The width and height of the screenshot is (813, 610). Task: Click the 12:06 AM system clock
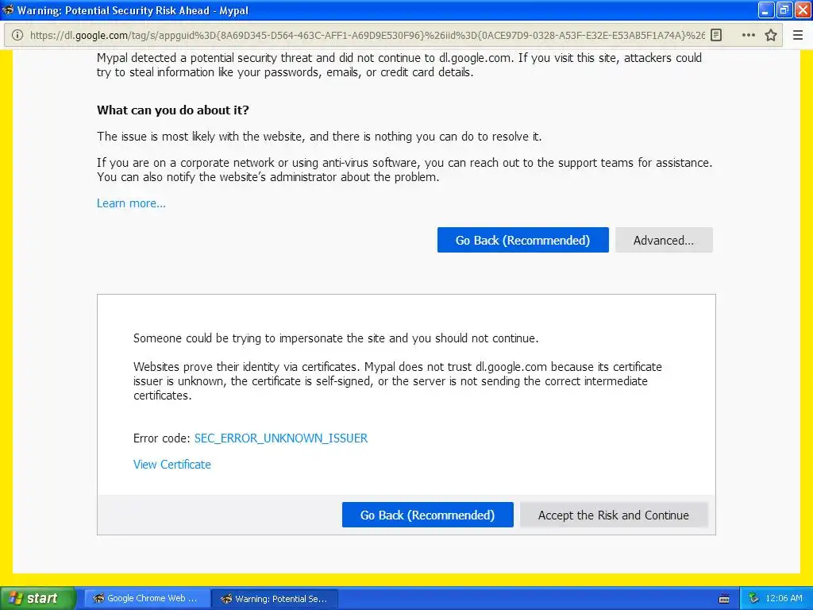784,598
